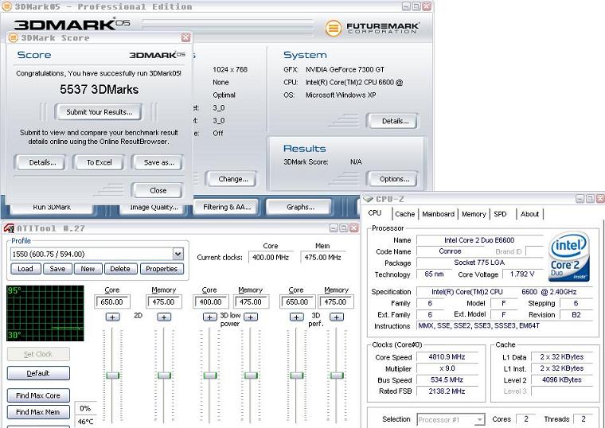Open Details in the 3DMark Score dialog
605x428 pixels.
click(x=41, y=162)
